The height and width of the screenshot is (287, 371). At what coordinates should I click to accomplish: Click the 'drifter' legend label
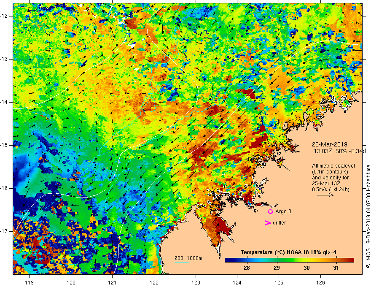279,223
